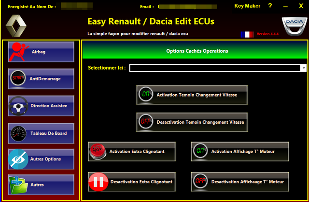Viewport: 309px width, 202px height.
Task: Open the Key Maker menu
Action: 247,6
